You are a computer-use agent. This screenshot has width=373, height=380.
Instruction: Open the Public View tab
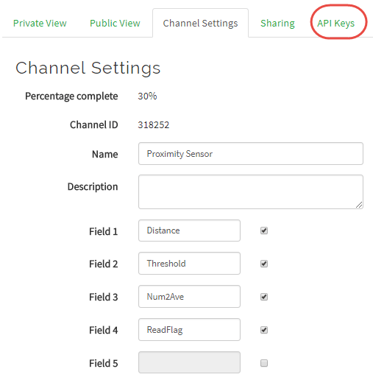tap(115, 24)
